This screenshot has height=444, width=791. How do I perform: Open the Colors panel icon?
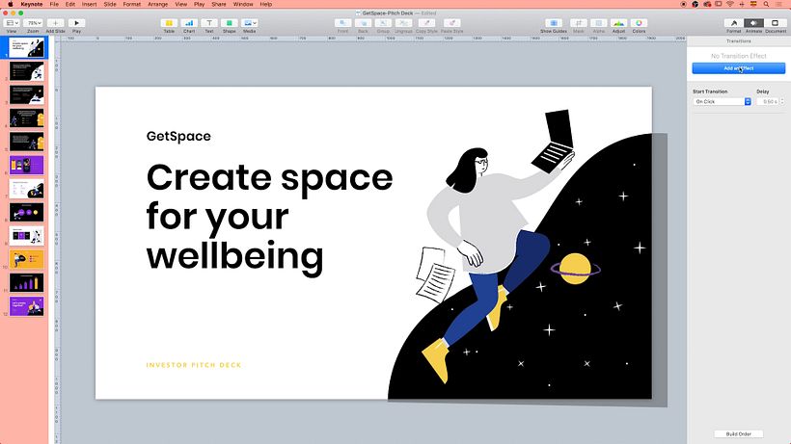(639, 22)
